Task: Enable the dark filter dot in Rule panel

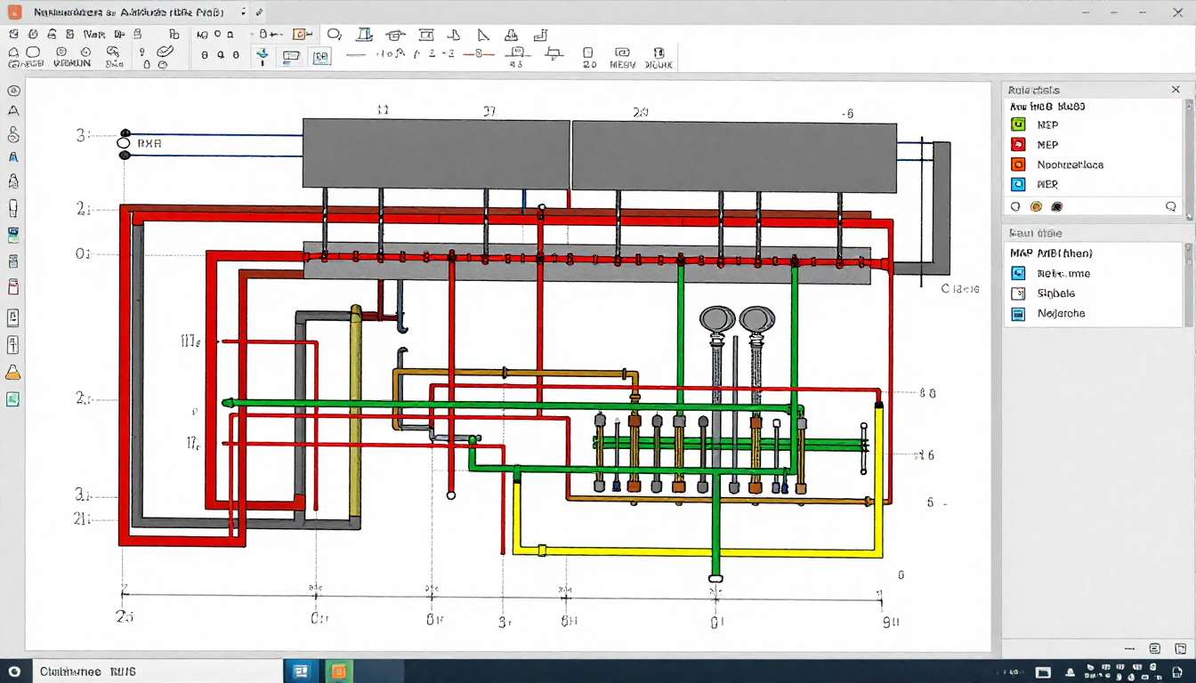Action: 1056,205
